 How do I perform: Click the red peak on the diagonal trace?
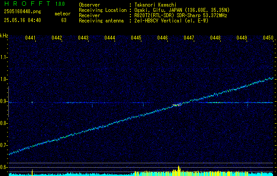coord(177,105)
